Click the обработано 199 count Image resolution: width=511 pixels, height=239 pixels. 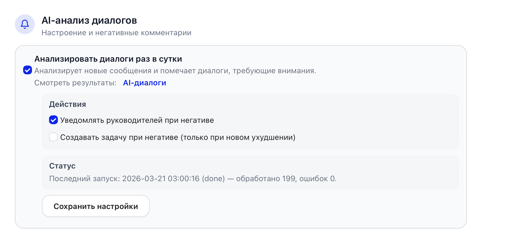(x=266, y=179)
